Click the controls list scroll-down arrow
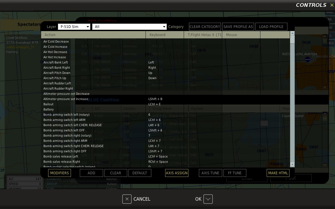This screenshot has width=335, height=209. [293, 165]
